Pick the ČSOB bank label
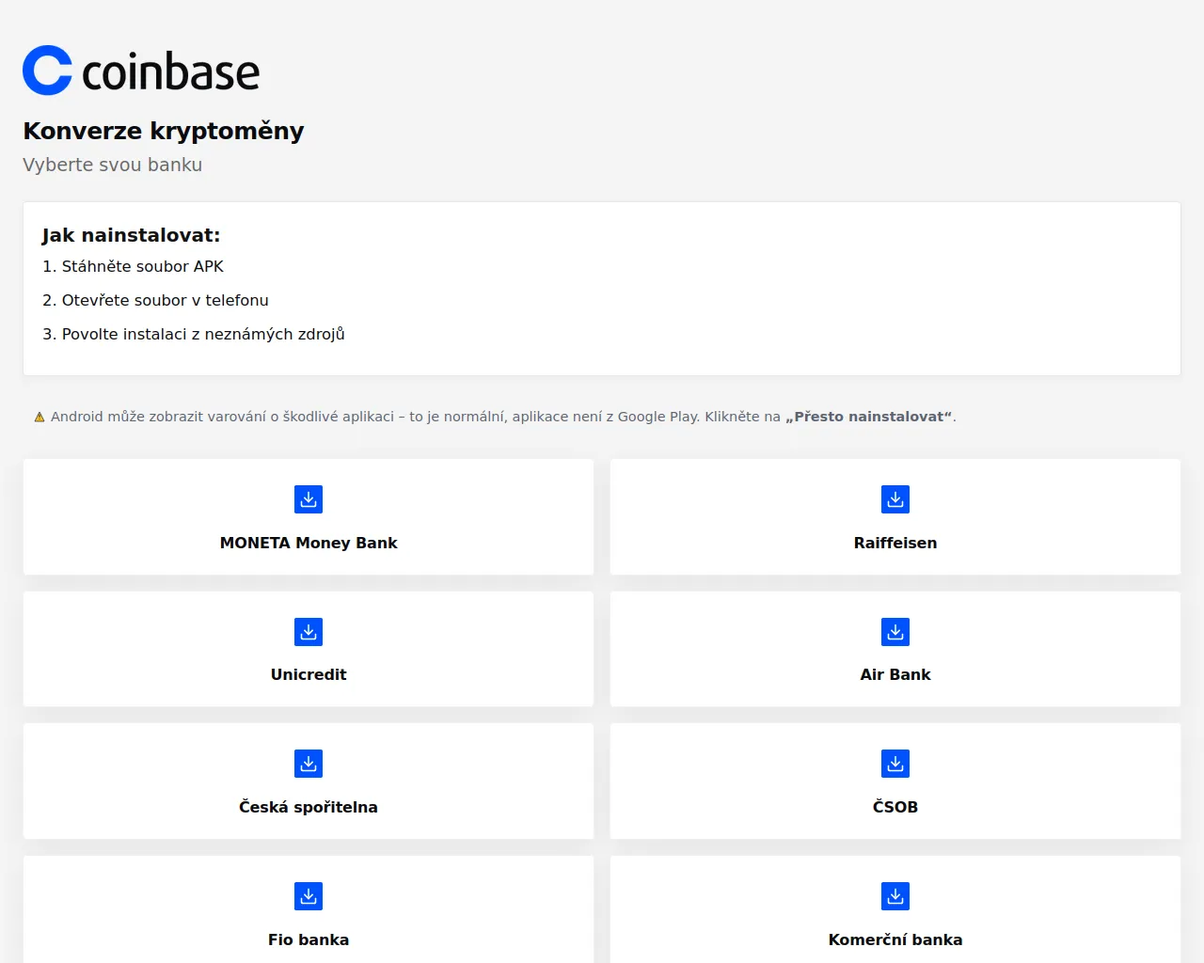Image resolution: width=1204 pixels, height=963 pixels. coord(895,807)
